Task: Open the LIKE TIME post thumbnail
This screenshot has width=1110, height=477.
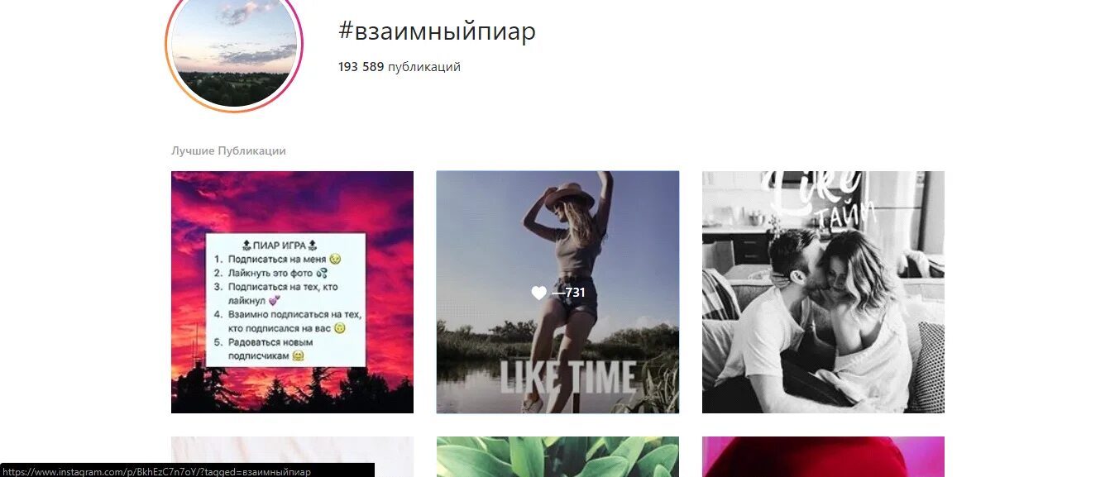Action: [557, 292]
